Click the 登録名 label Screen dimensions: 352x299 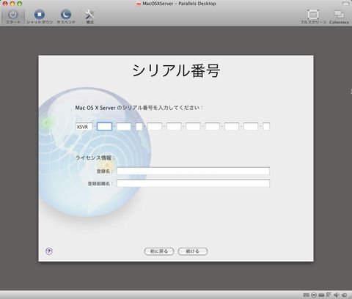point(105,171)
